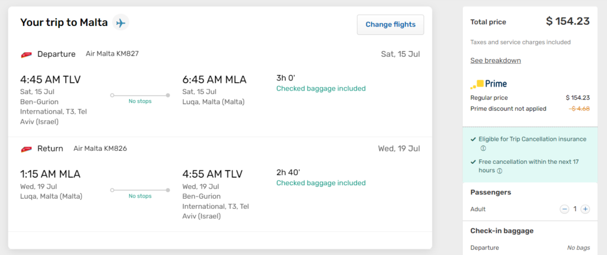The height and width of the screenshot is (255, 607).
Task: Click the return No stops route line
Action: (x=140, y=190)
